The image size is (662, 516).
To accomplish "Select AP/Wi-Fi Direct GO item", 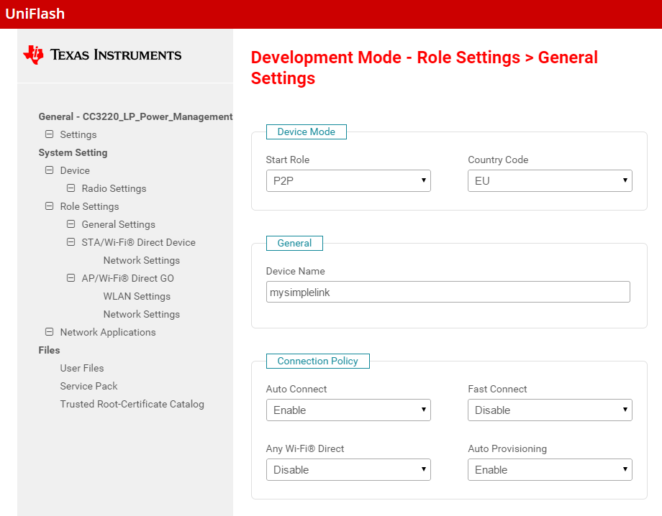I will 127,278.
